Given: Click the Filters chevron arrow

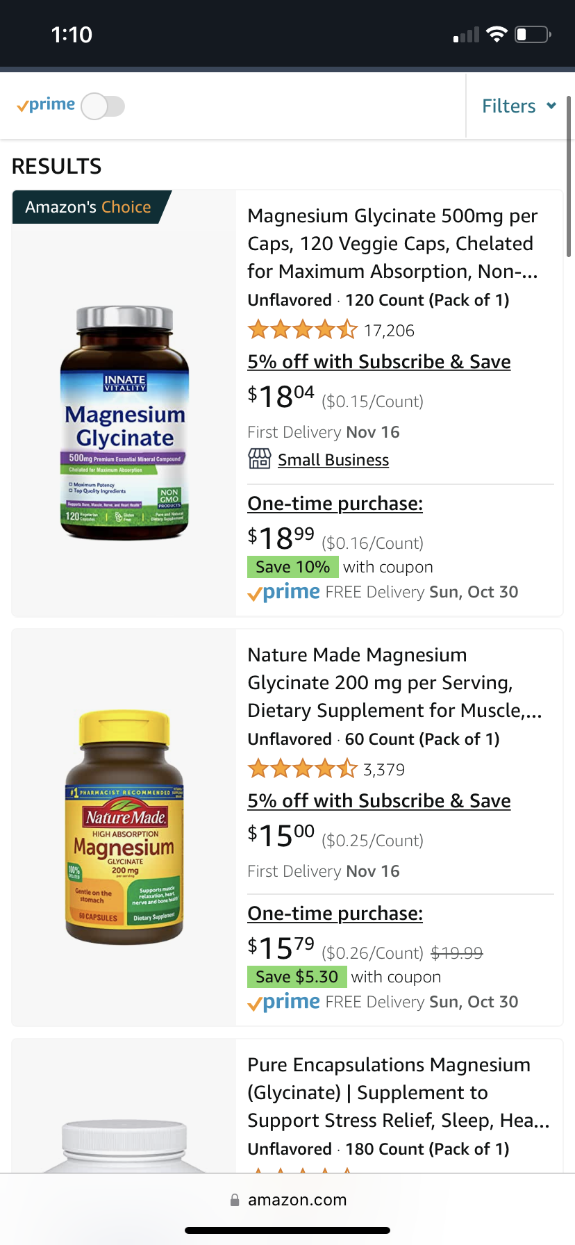Looking at the screenshot, I should coord(551,106).
